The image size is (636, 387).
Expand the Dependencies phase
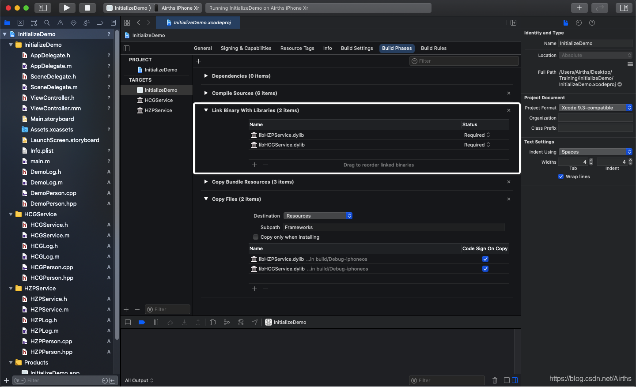click(206, 76)
